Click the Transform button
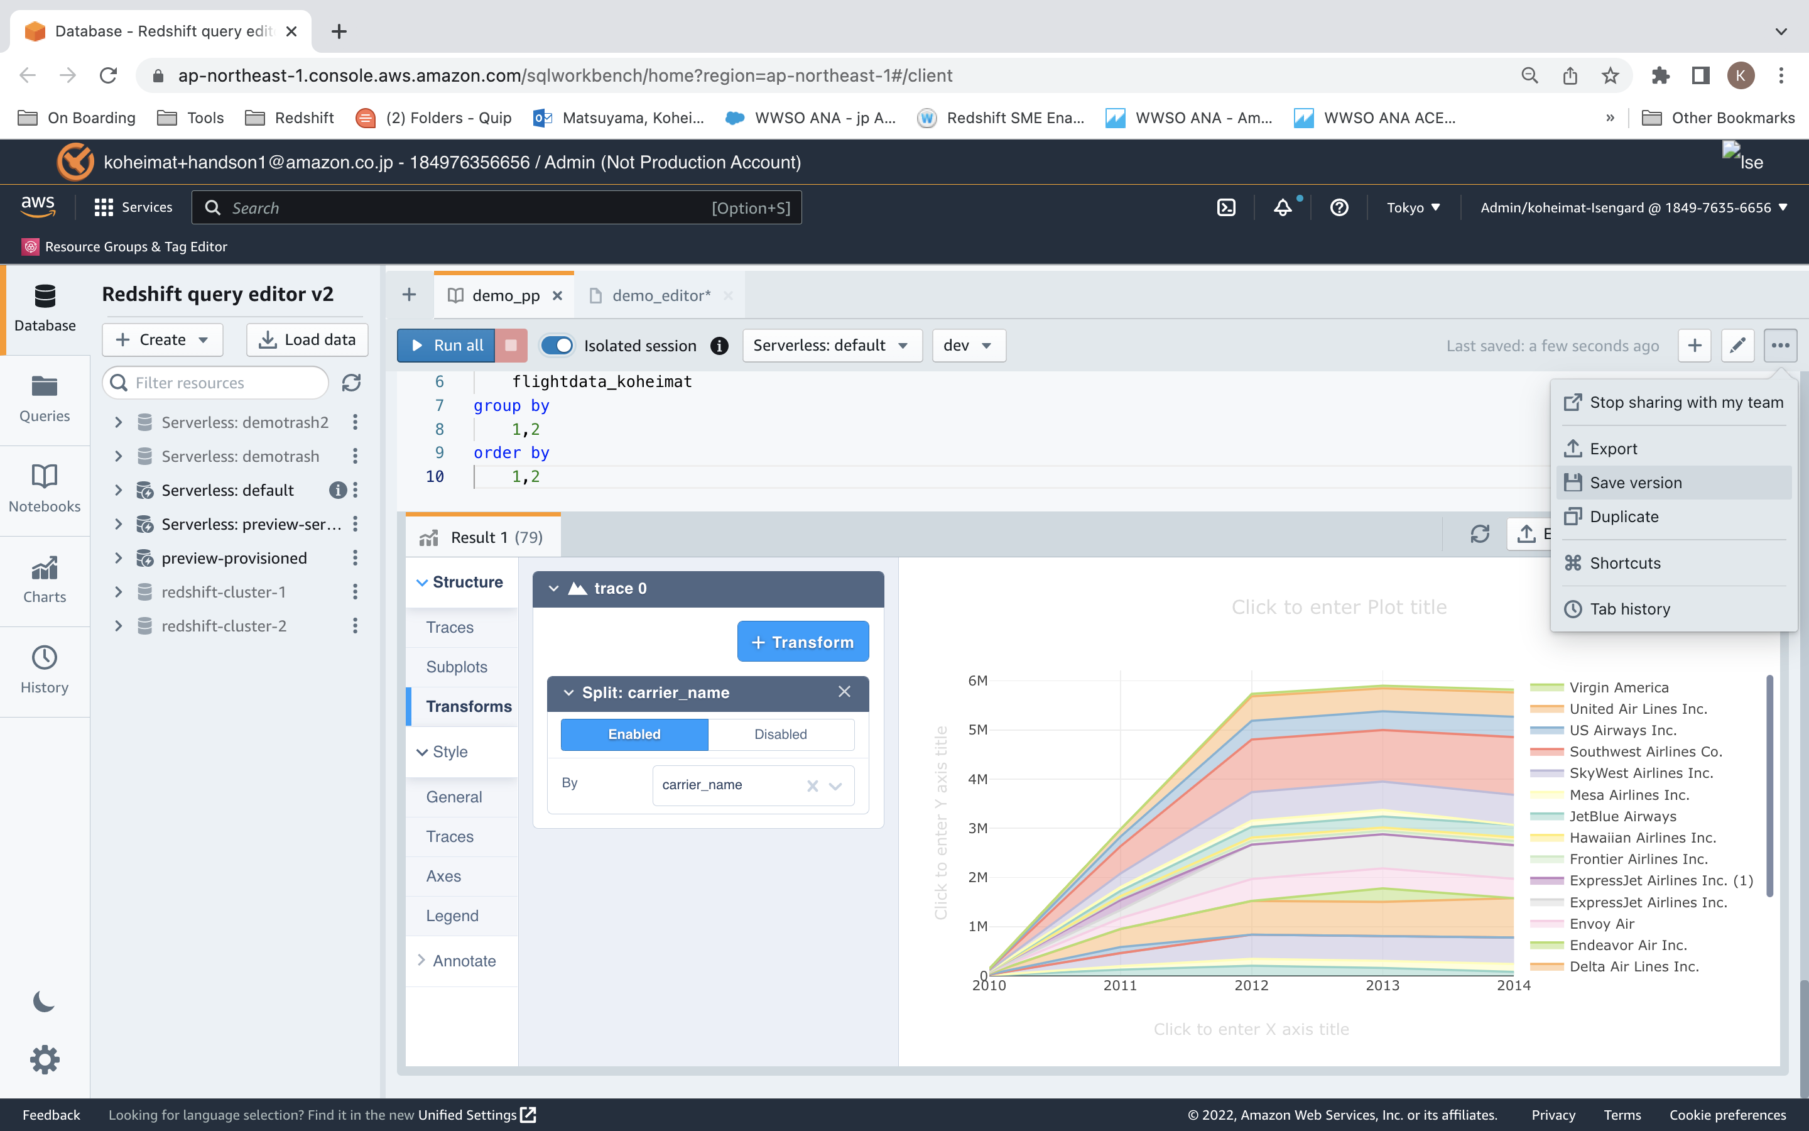Viewport: 1809px width, 1131px height. click(x=802, y=642)
